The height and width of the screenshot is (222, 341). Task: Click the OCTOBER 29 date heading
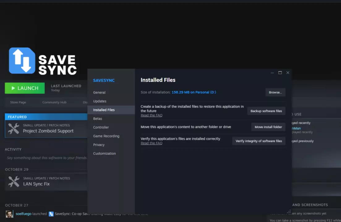point(17,169)
